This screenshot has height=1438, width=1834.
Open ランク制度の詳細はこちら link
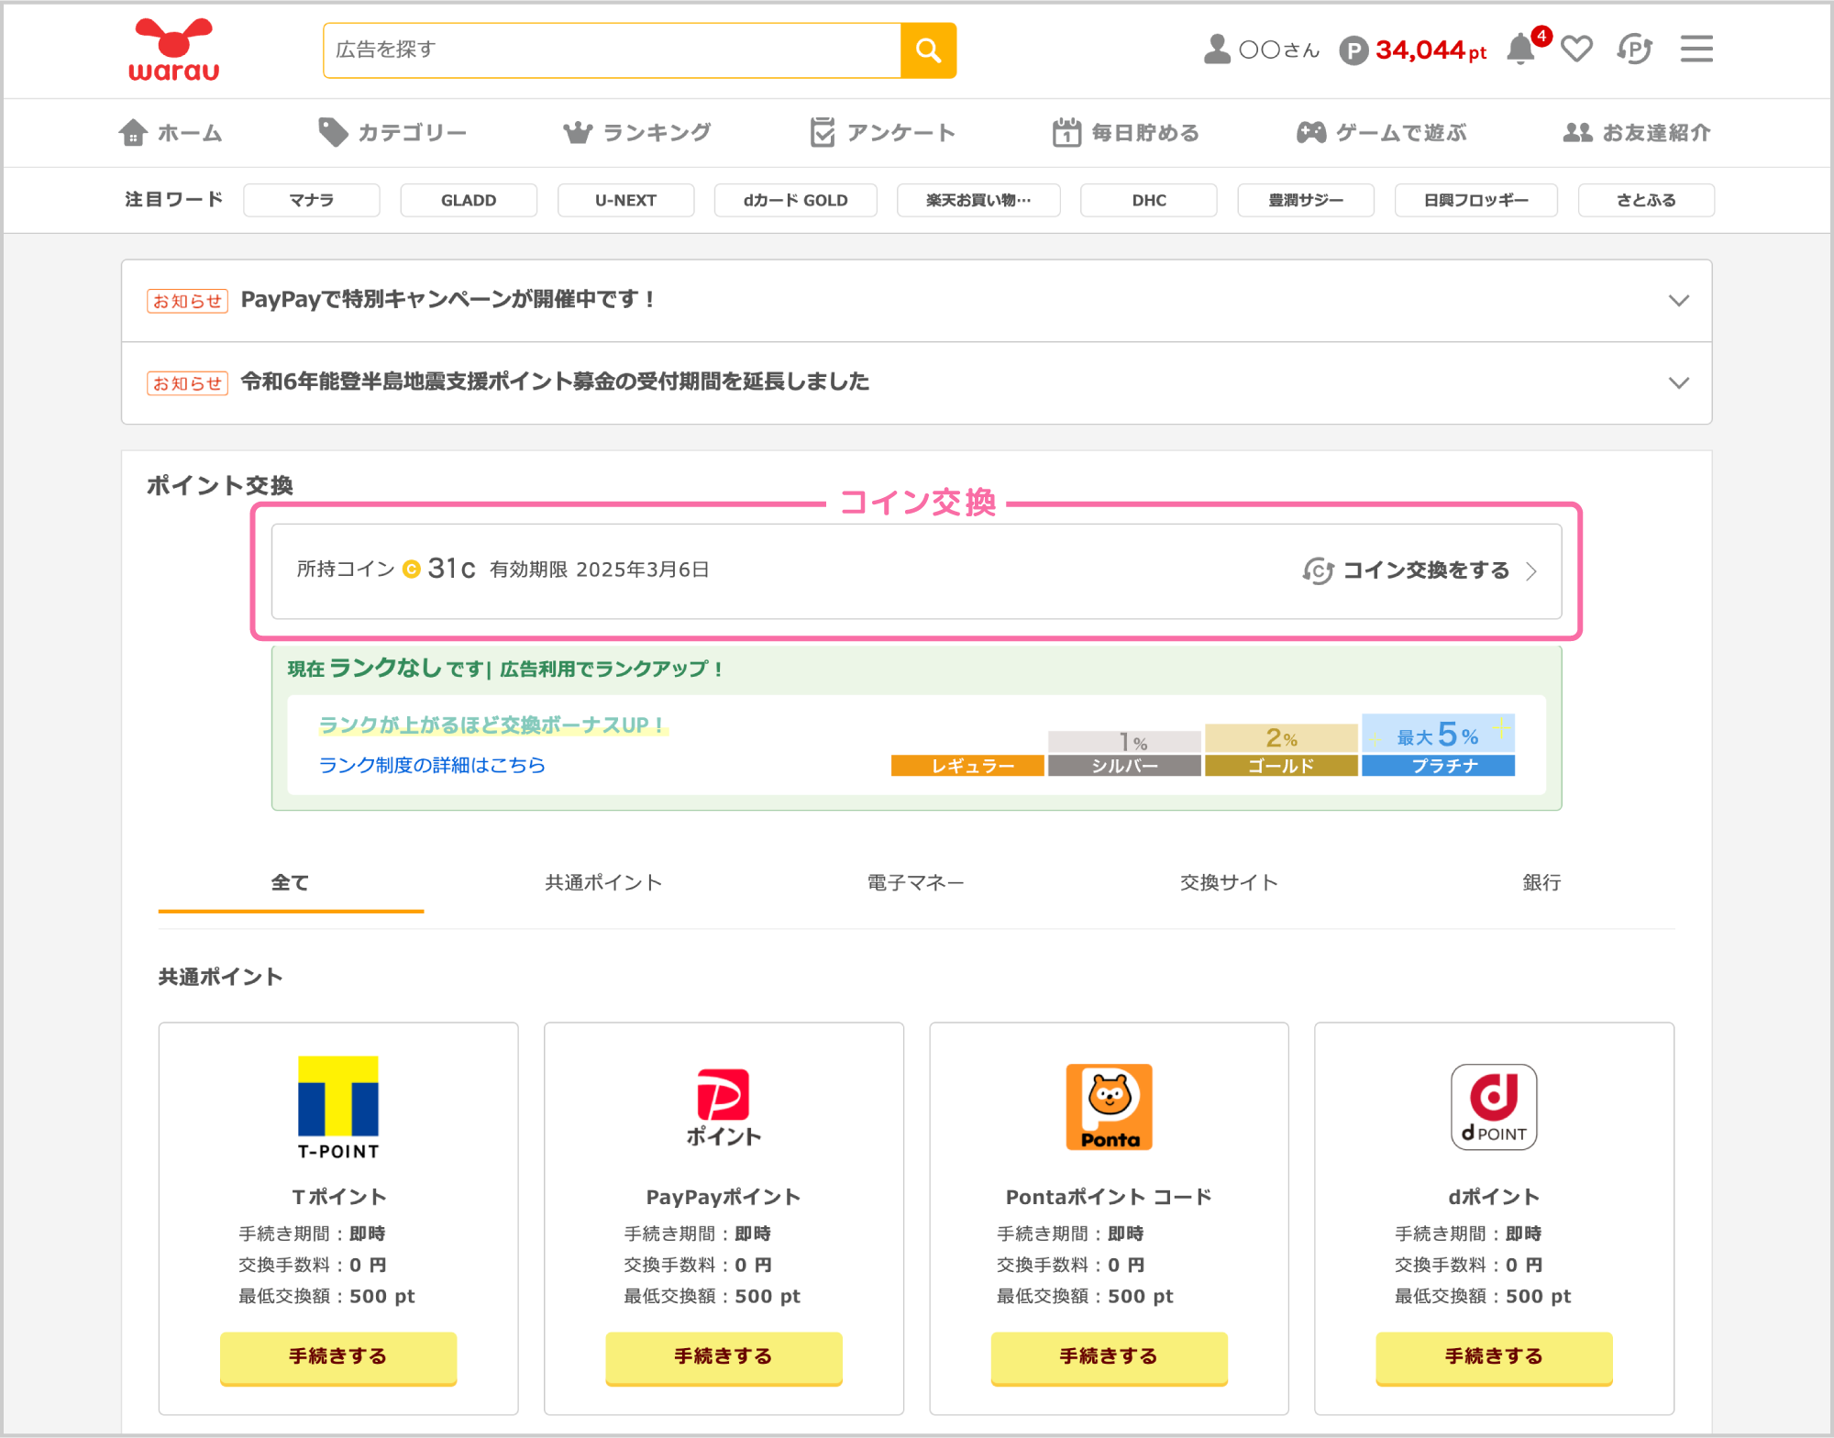pyautogui.click(x=431, y=765)
